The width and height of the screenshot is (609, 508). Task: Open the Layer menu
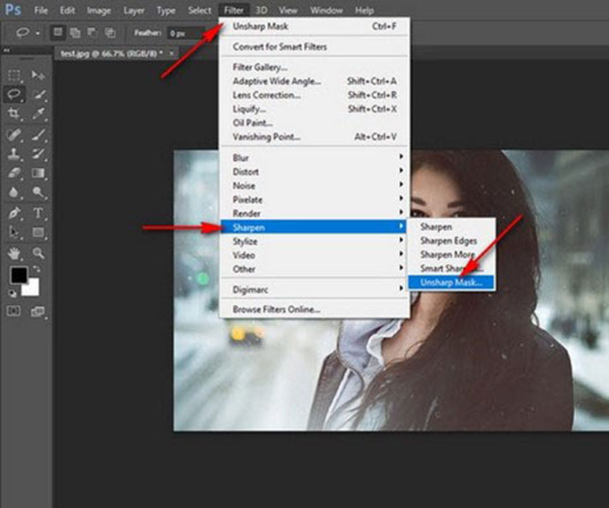point(134,10)
